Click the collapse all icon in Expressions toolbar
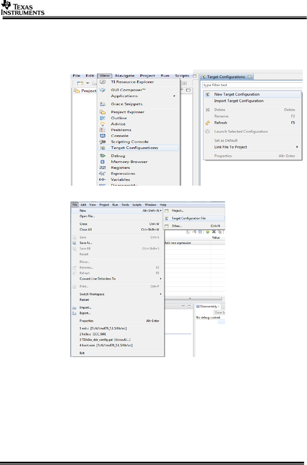The width and height of the screenshot is (307, 465). click(200, 232)
